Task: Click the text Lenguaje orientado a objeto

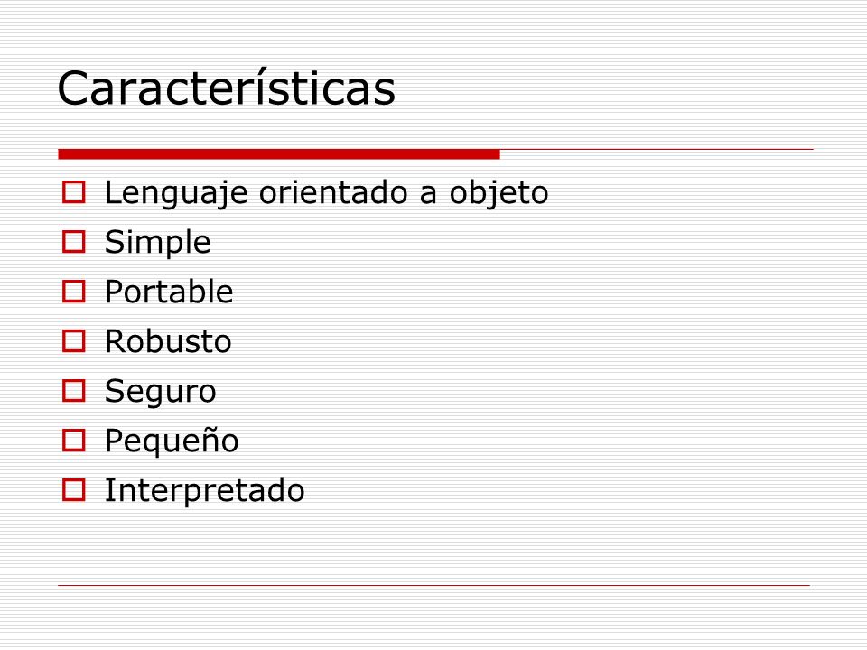Action: pyautogui.click(x=326, y=194)
